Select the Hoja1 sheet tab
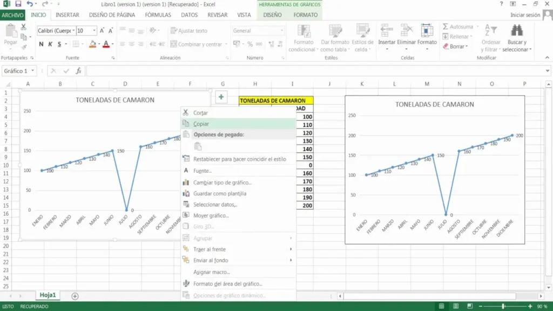Viewport: 553px width, 311px height. 47,295
